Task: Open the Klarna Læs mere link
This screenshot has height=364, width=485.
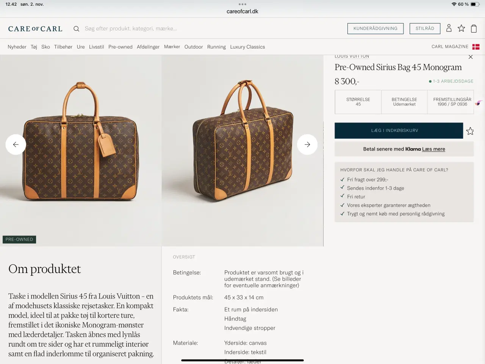Action: [433, 149]
